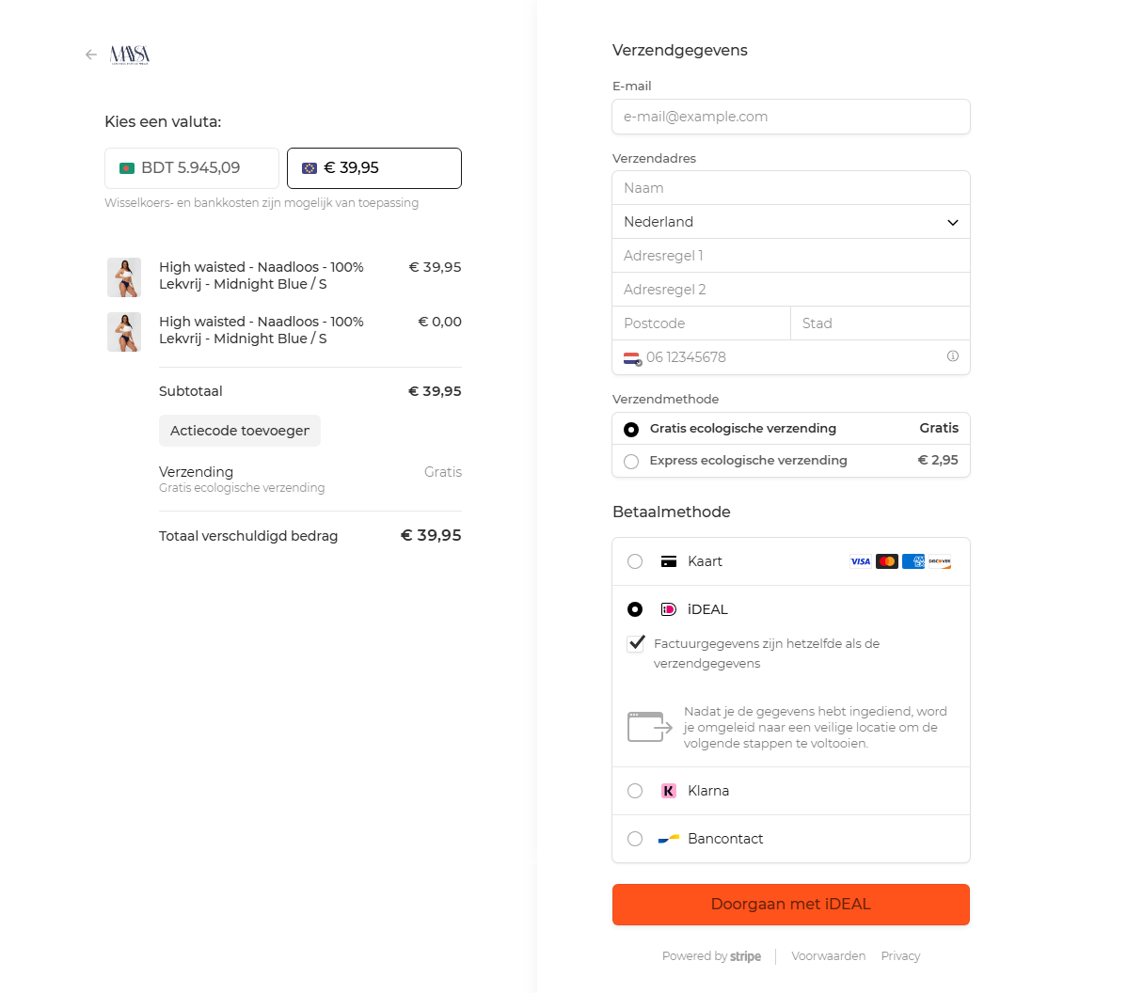Click the Klarna logo icon
The width and height of the screenshot is (1127, 993).
point(668,791)
